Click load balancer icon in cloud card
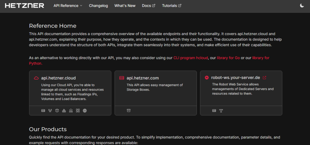This screenshot has height=145, width=310. (x=50, y=110)
